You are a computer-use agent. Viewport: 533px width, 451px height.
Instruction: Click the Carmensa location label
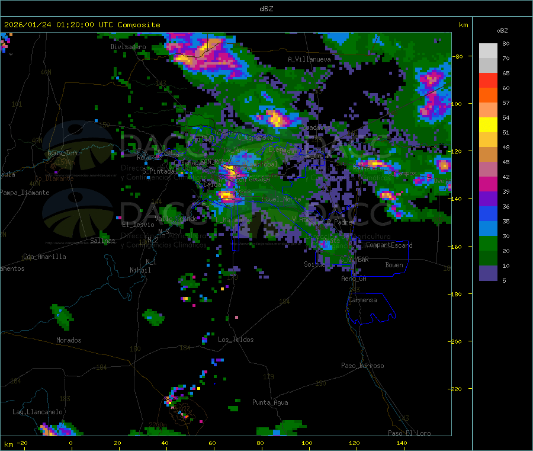point(362,300)
